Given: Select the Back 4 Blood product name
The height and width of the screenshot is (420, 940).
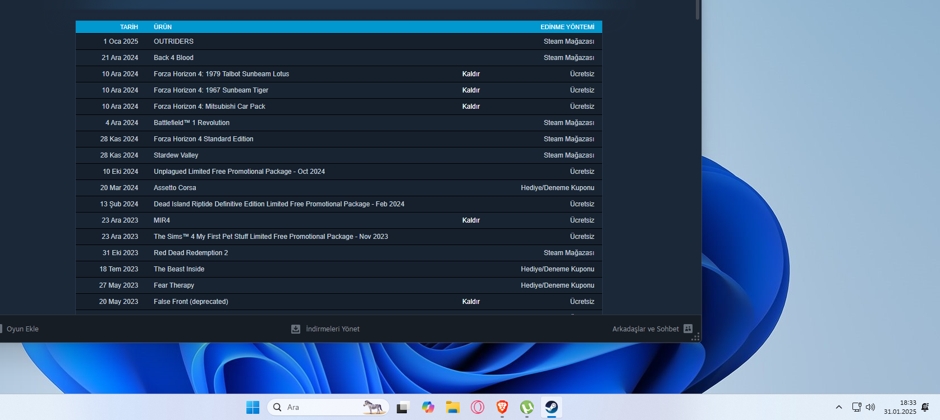Looking at the screenshot, I should click(173, 58).
